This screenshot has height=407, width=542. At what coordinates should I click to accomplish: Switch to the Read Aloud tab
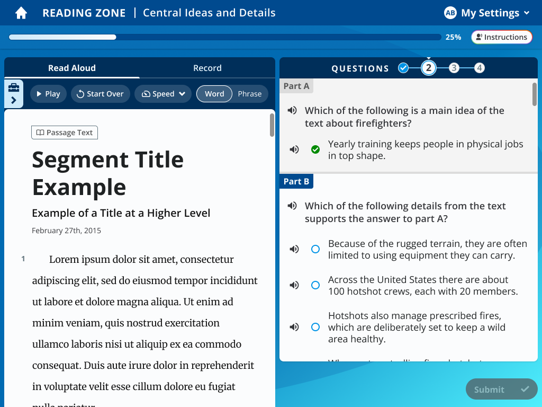point(72,68)
